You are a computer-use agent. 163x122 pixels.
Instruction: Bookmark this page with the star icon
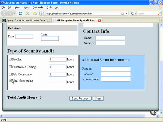pyautogui.click(x=122, y=13)
